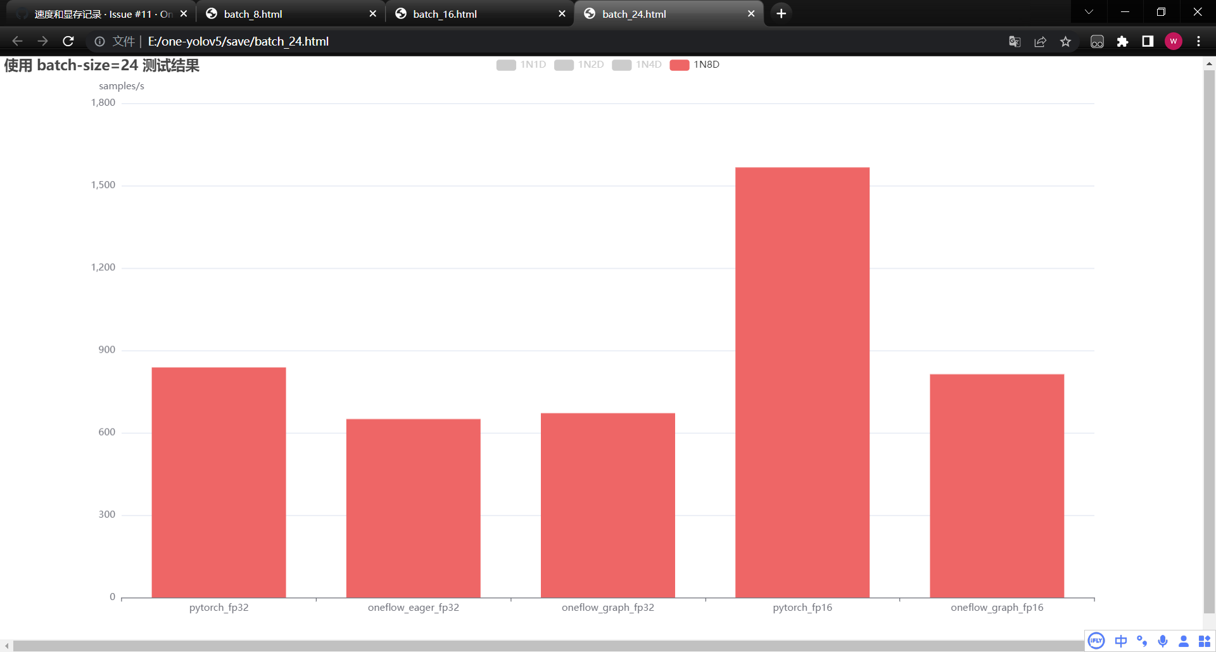The width and height of the screenshot is (1216, 652).
Task: Open the profile avatar W
Action: coord(1174,41)
